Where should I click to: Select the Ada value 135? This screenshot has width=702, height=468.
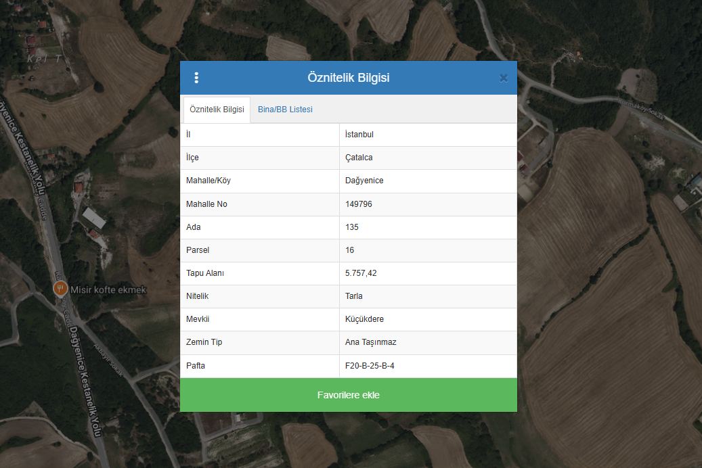[352, 227]
